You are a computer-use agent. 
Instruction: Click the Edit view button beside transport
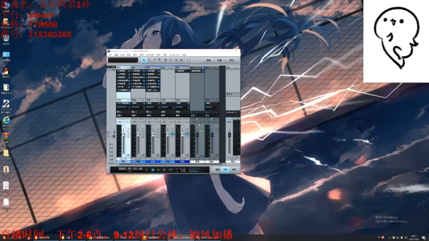pyautogui.click(x=218, y=170)
